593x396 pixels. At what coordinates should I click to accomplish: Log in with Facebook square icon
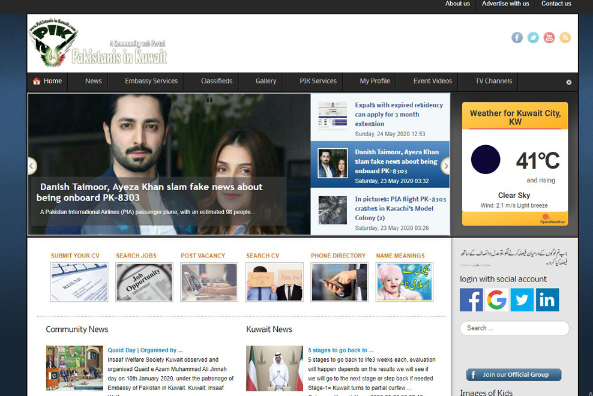coord(471,300)
